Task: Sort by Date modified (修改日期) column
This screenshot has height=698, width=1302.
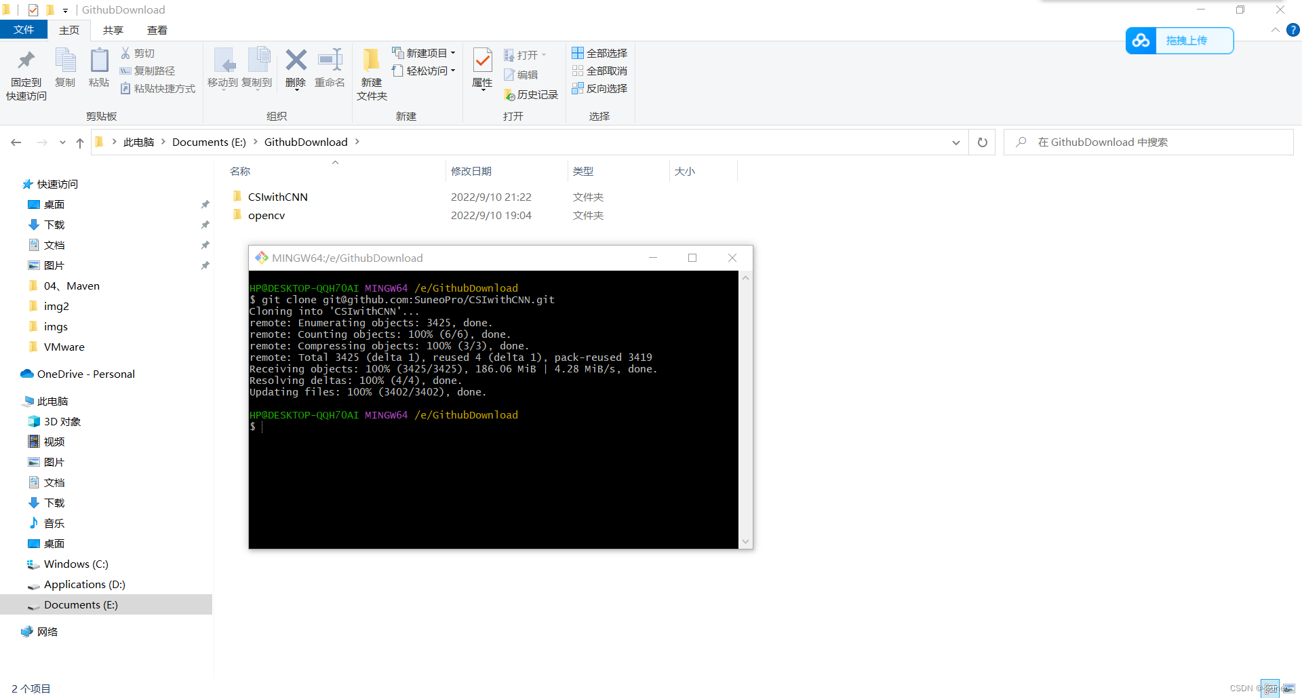Action: 471,171
